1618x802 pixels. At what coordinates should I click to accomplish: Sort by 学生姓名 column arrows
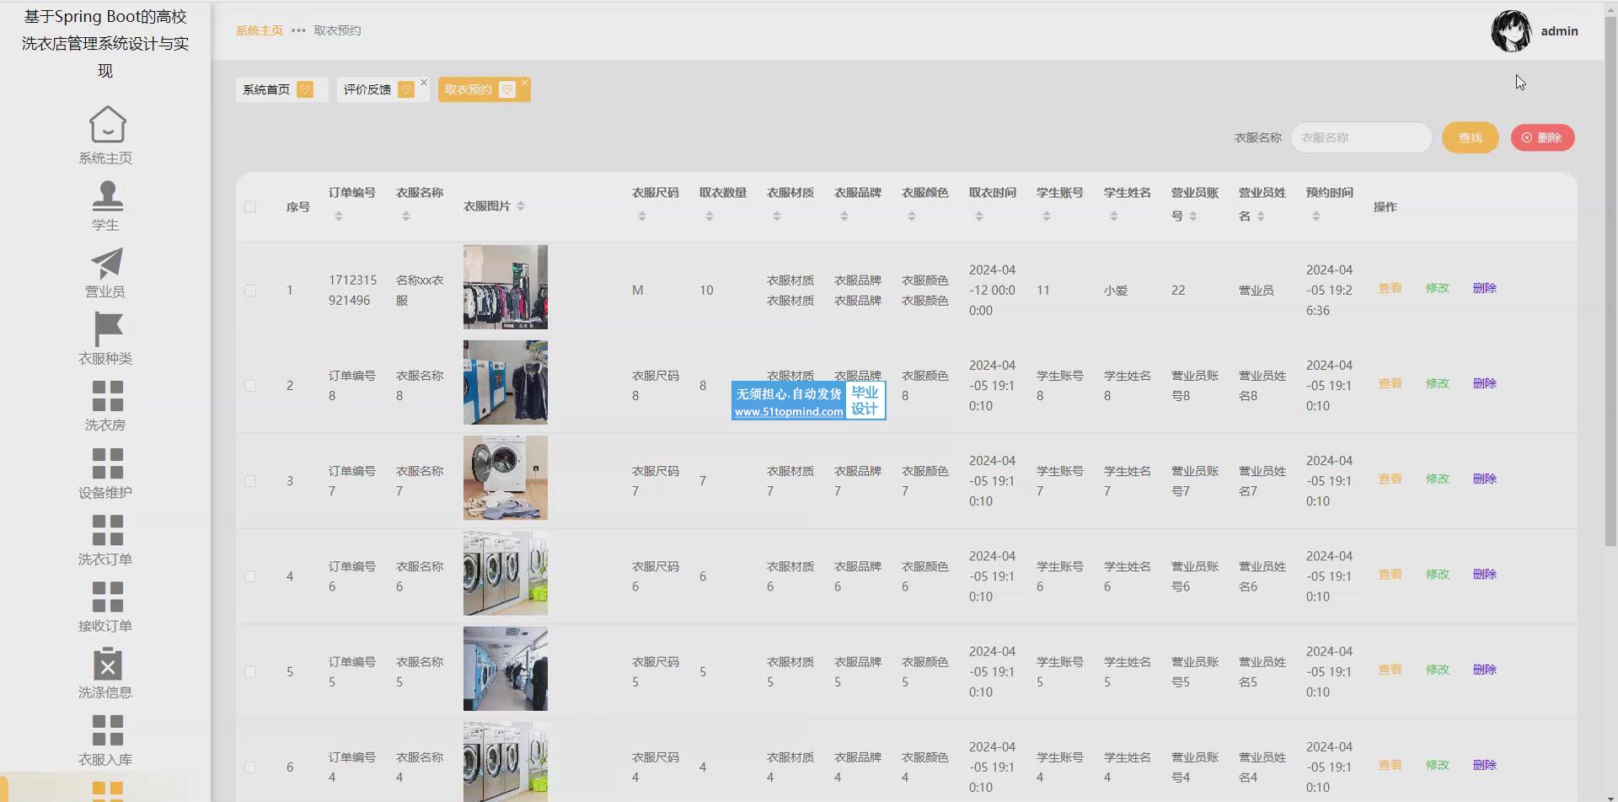point(1114,217)
